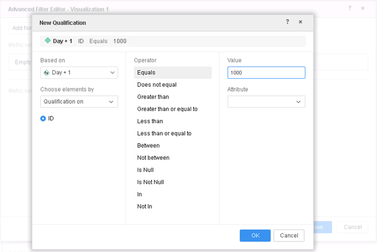Click the green diamond metric icon in summary
The image size is (377, 252).
[48, 41]
